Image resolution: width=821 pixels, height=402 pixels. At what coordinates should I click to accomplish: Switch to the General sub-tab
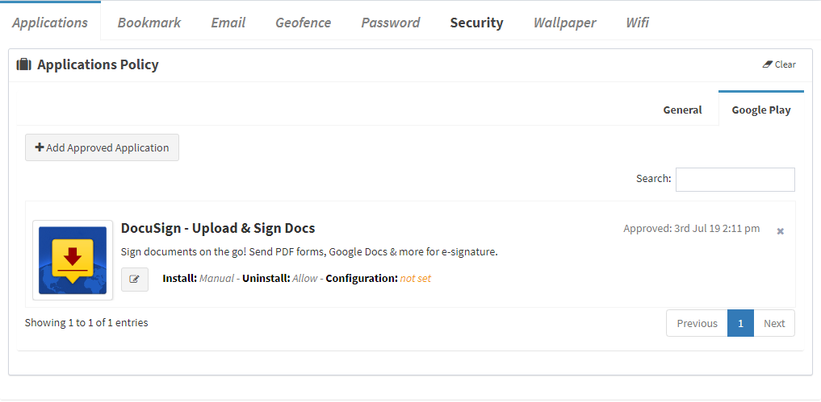point(682,110)
